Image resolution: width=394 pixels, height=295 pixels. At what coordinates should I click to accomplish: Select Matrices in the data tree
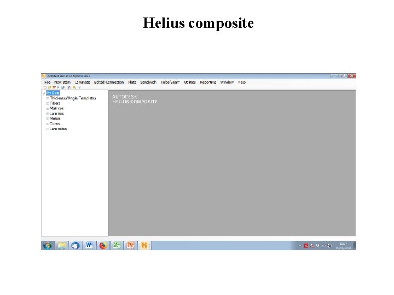click(x=57, y=108)
